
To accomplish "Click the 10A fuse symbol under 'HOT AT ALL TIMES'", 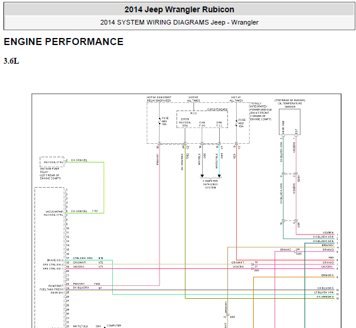I will tap(236, 123).
